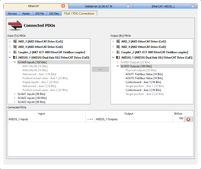Image resolution: width=201 pixels, height=169 pixels.
Task: Select Controlword - Axis 1 entry
Action: pyautogui.click(x=143, y=82)
